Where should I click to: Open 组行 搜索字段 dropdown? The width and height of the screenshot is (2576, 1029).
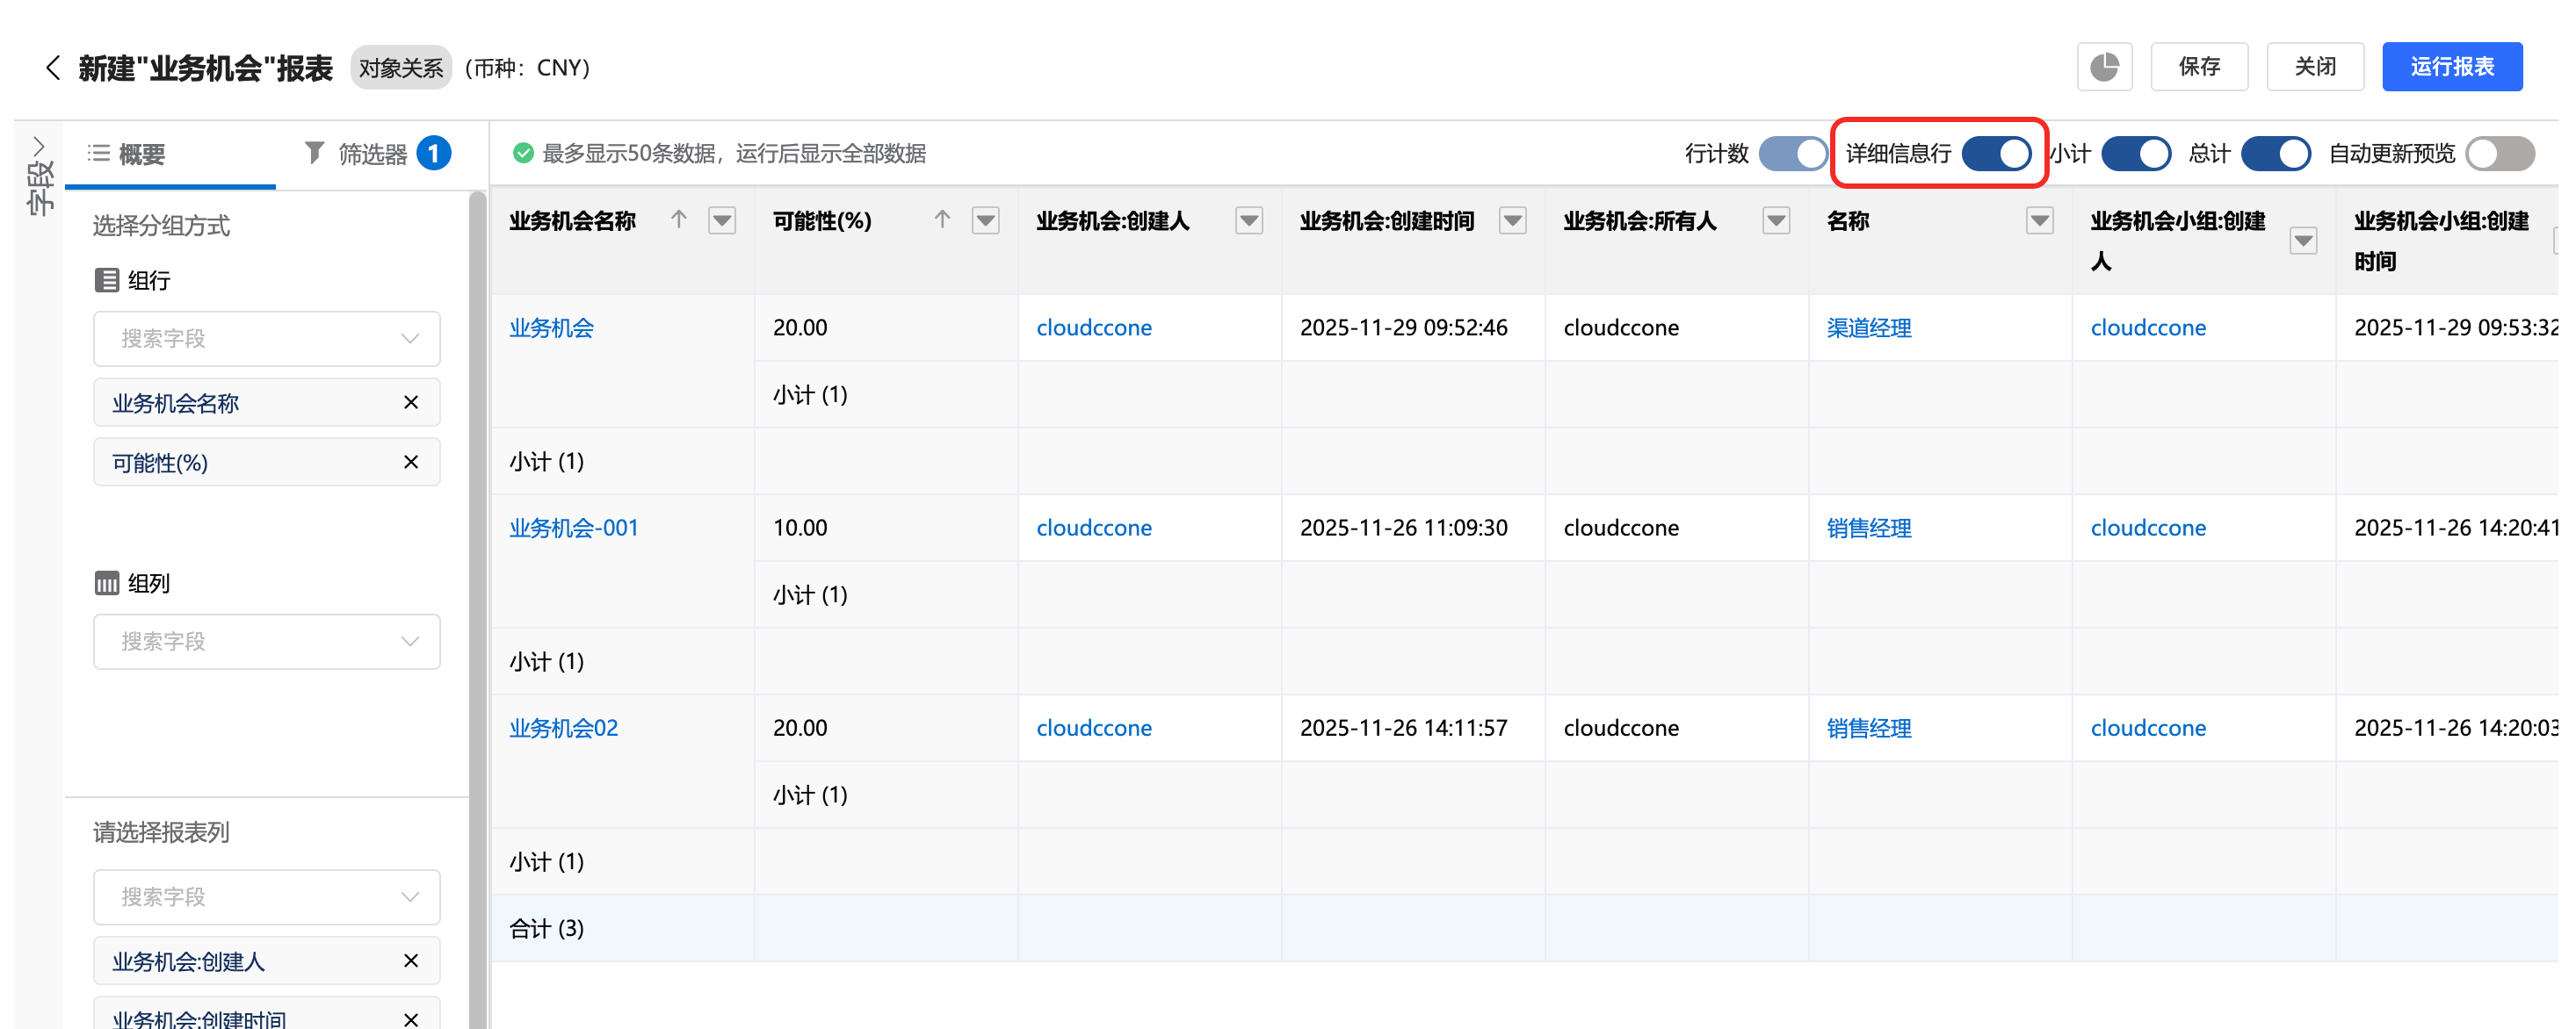tap(266, 339)
